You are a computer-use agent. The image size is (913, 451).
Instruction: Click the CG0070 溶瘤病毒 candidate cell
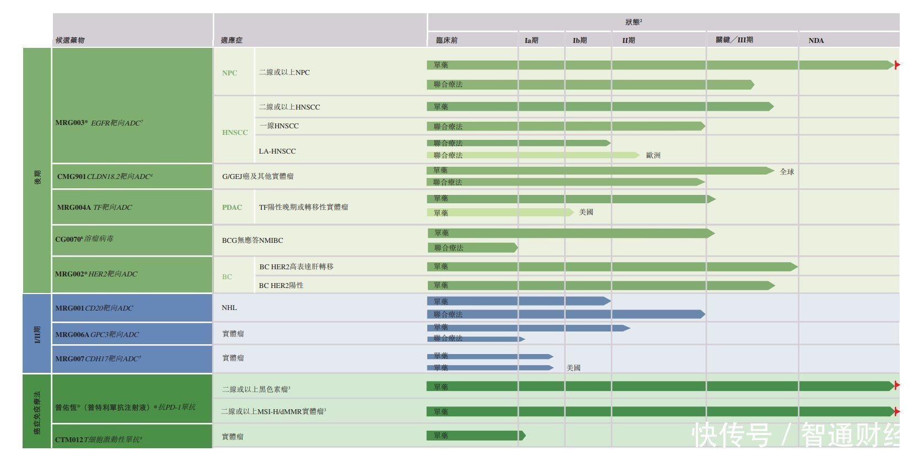pyautogui.click(x=84, y=239)
